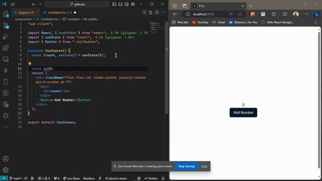
Task: Open the YouTube bookmark
Action: 200,22
